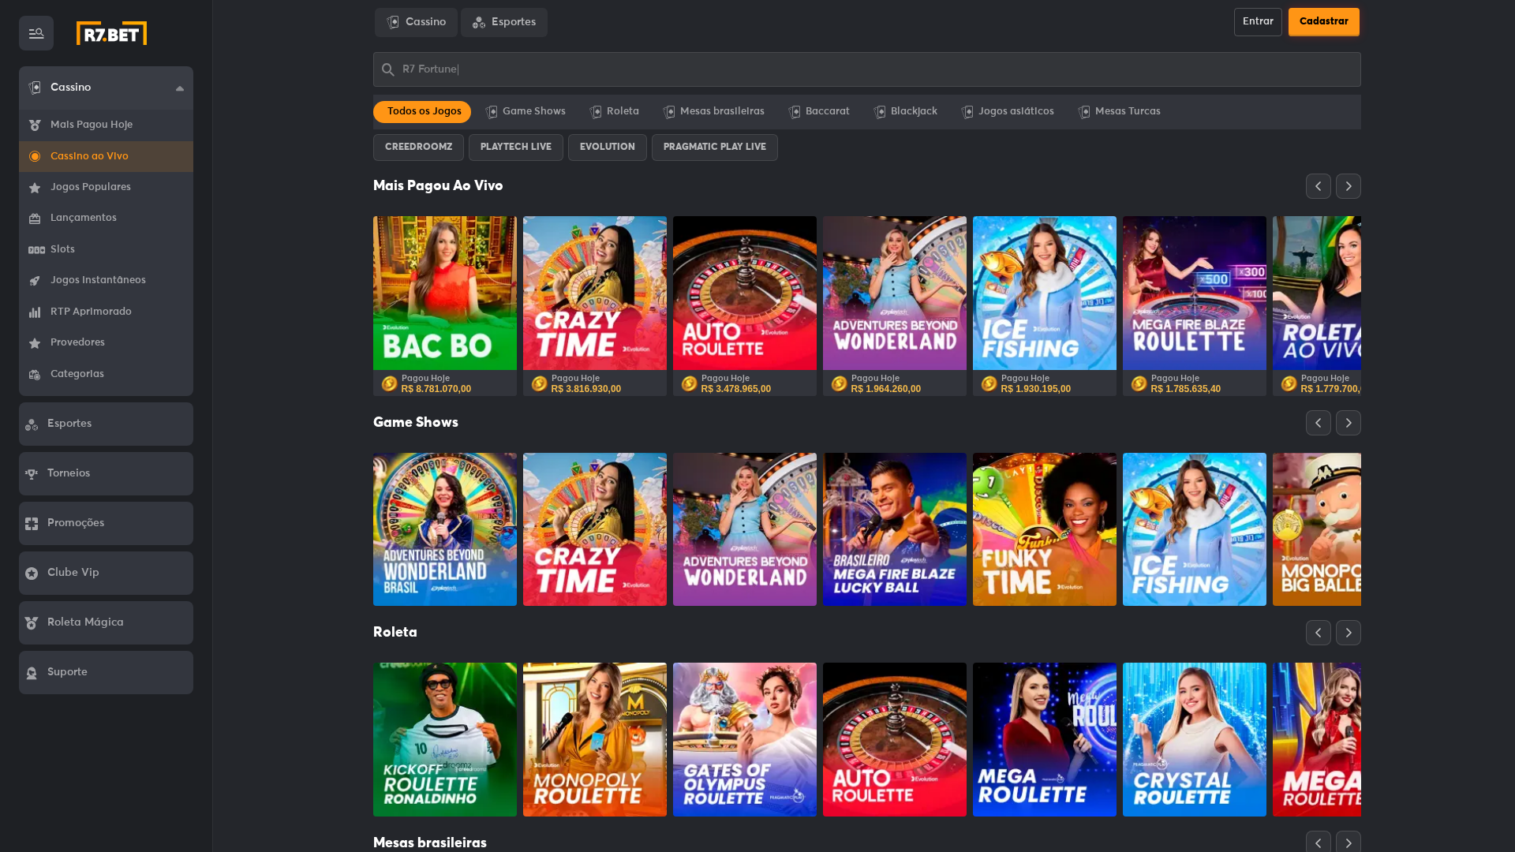Viewport: 1515px width, 852px height.
Task: Switch to the Mesas brasileiras category tab
Action: point(714,112)
